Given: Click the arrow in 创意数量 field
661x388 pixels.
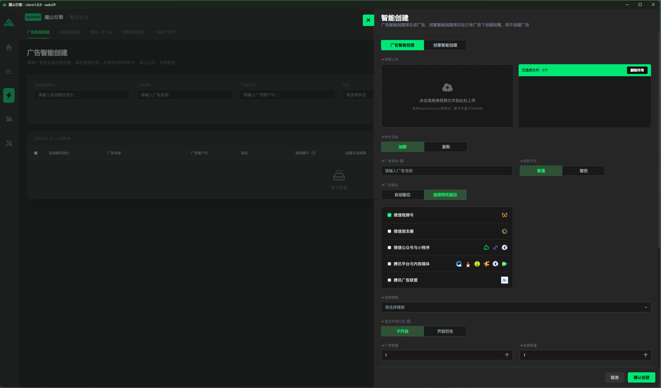Looking at the screenshot, I should (645, 355).
